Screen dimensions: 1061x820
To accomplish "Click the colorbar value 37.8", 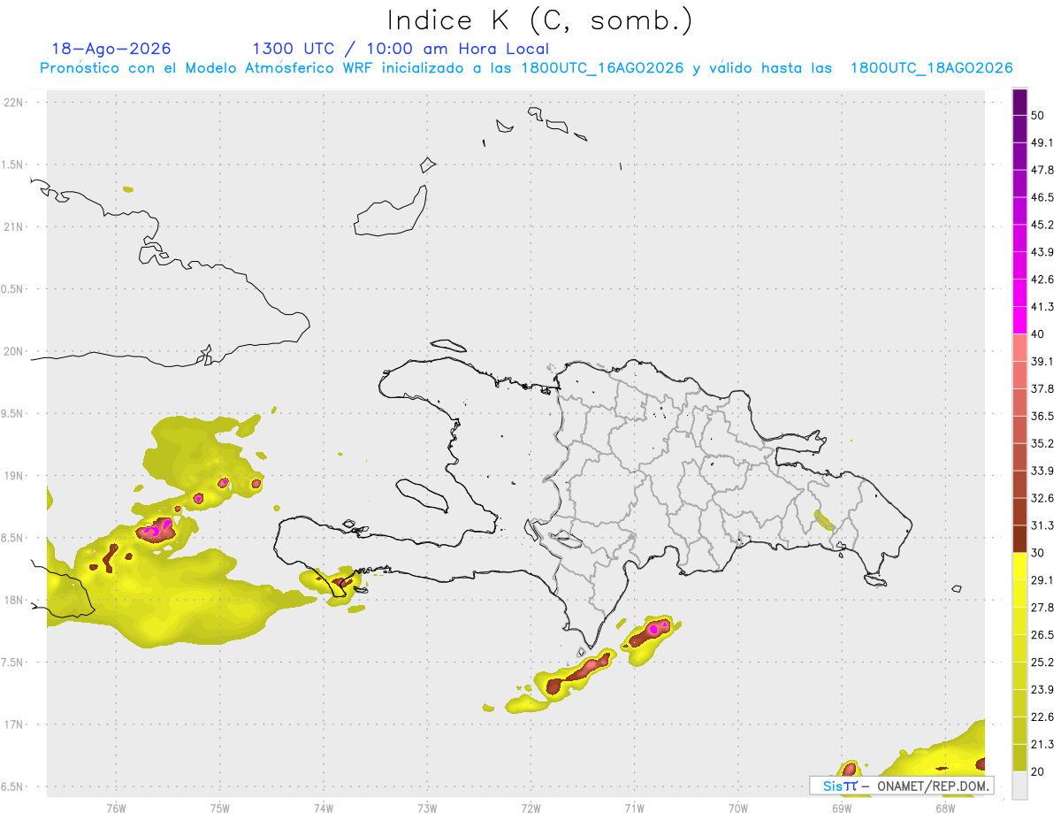I will 1043,389.
